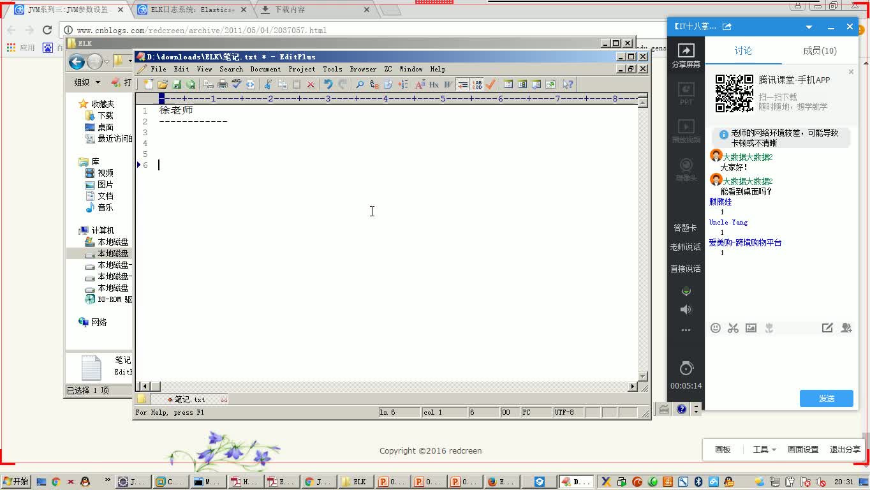Click the red X Delete toolbar icon

coord(311,84)
